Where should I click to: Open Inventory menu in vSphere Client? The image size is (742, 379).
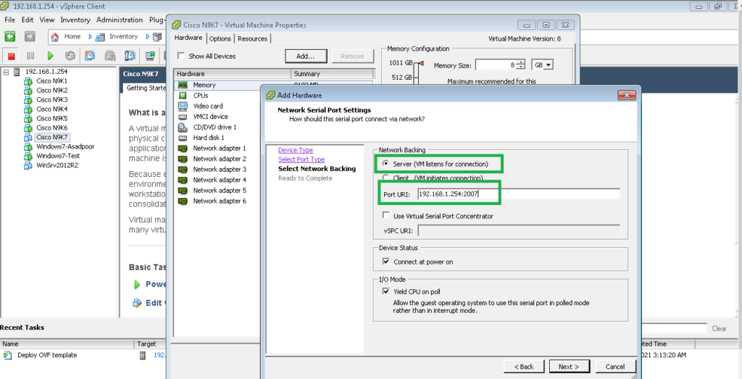[75, 20]
